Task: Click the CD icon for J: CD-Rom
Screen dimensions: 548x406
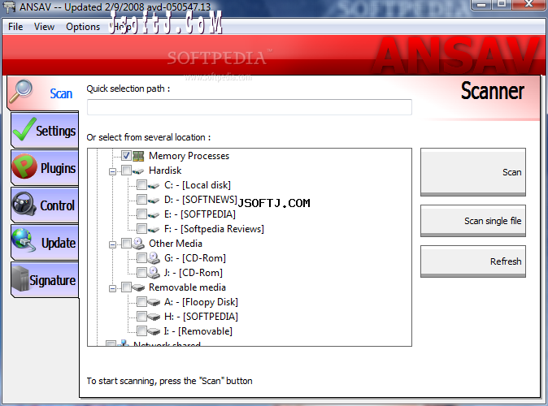Action: coord(154,273)
